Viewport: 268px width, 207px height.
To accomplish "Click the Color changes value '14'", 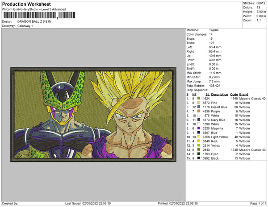I will (x=211, y=34).
